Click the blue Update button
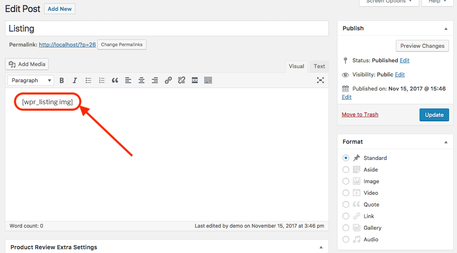457x253 pixels. coord(434,115)
